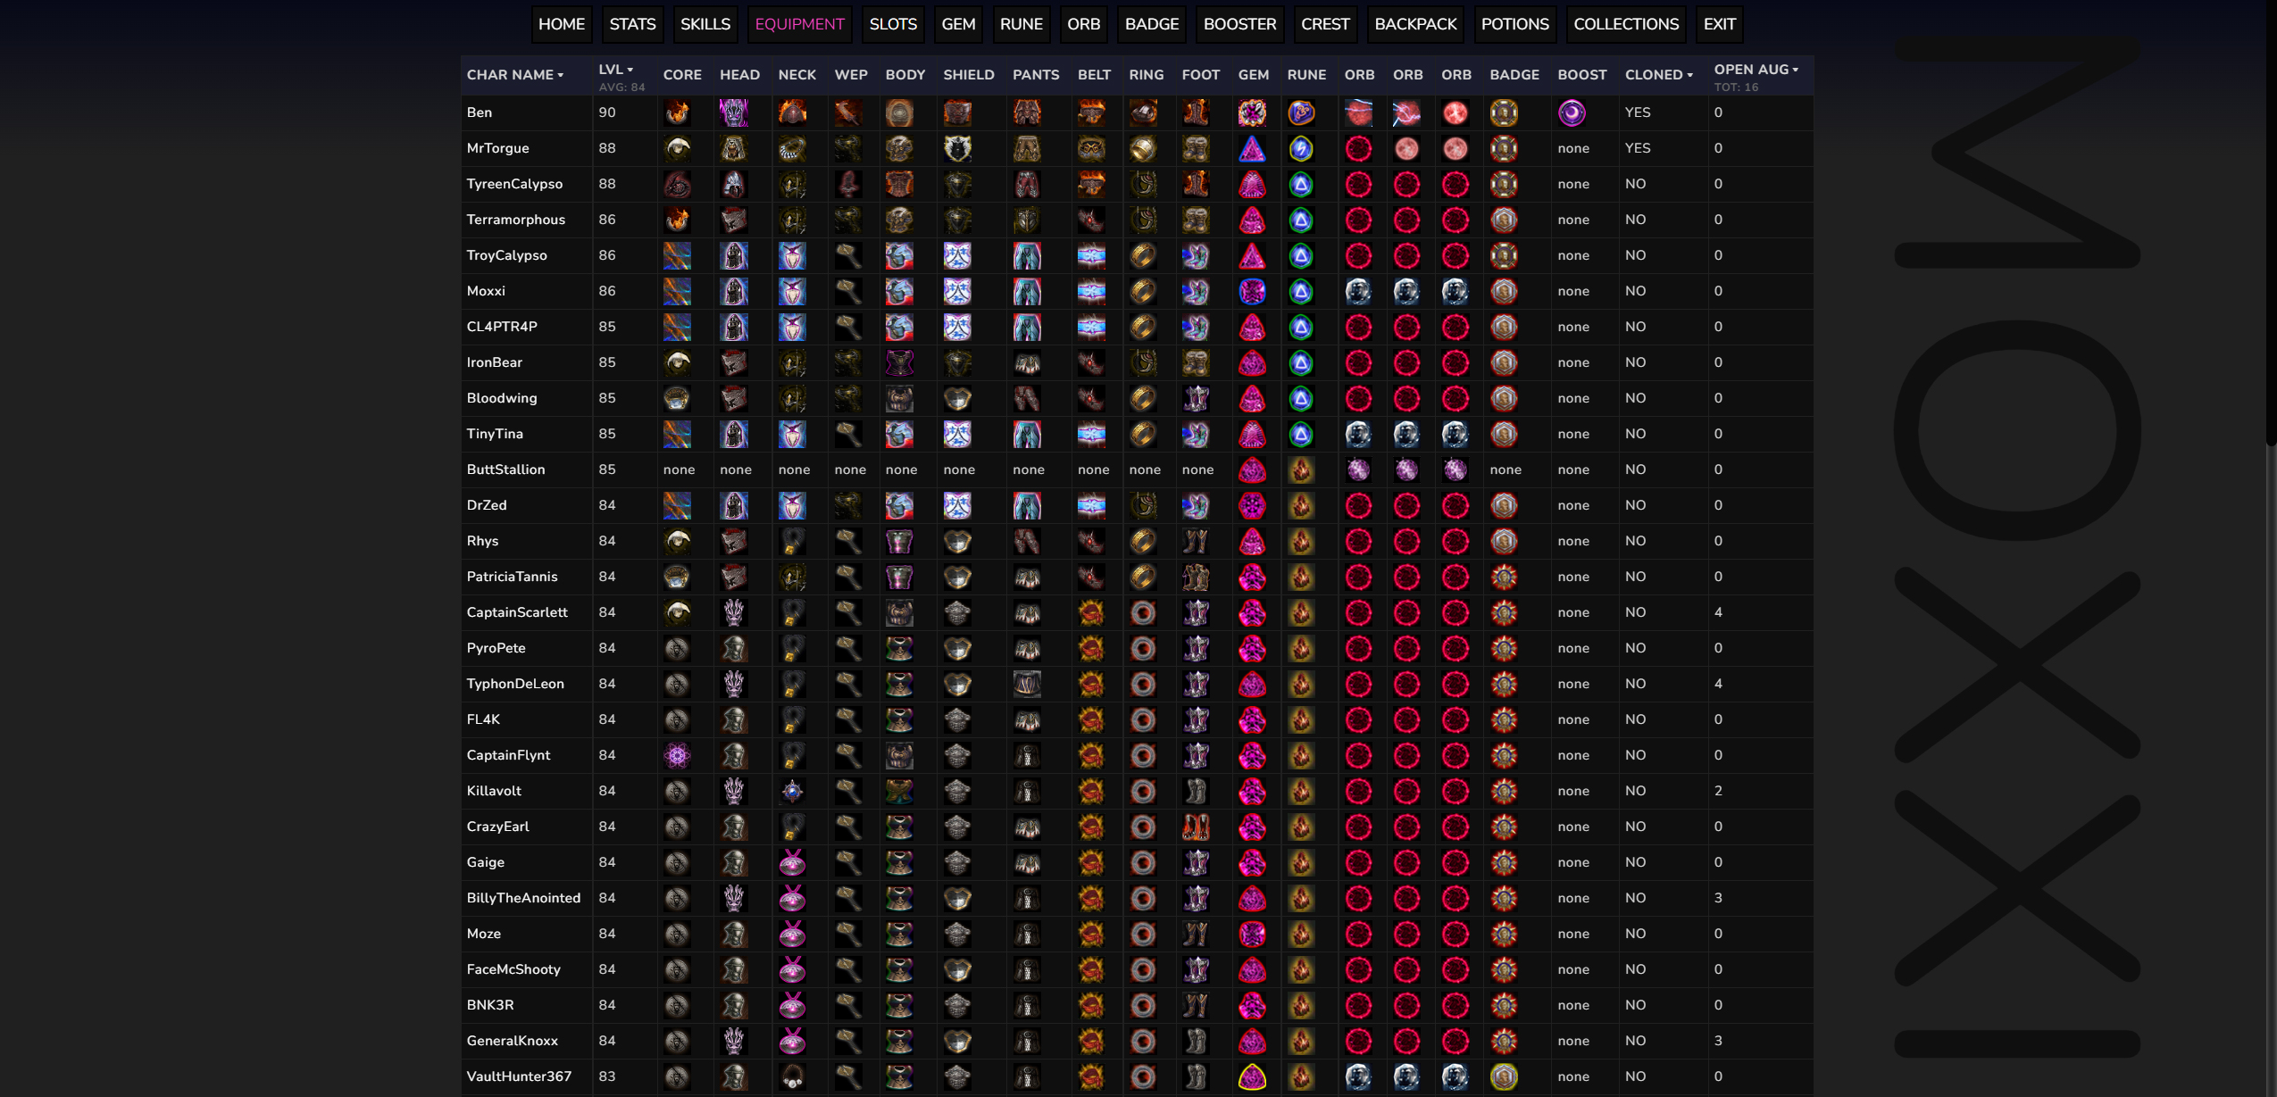Click DrZed's pants icon
Image resolution: width=2277 pixels, height=1097 pixels.
tap(1027, 505)
